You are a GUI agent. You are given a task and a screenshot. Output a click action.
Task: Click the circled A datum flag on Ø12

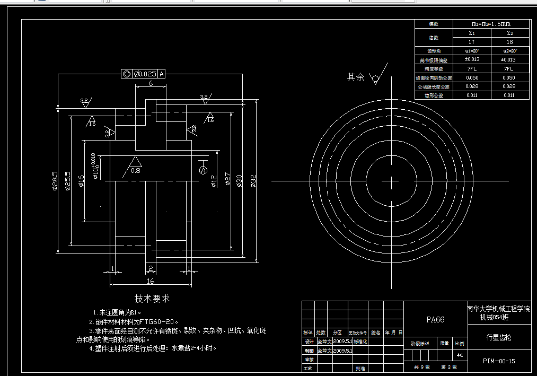203,170
